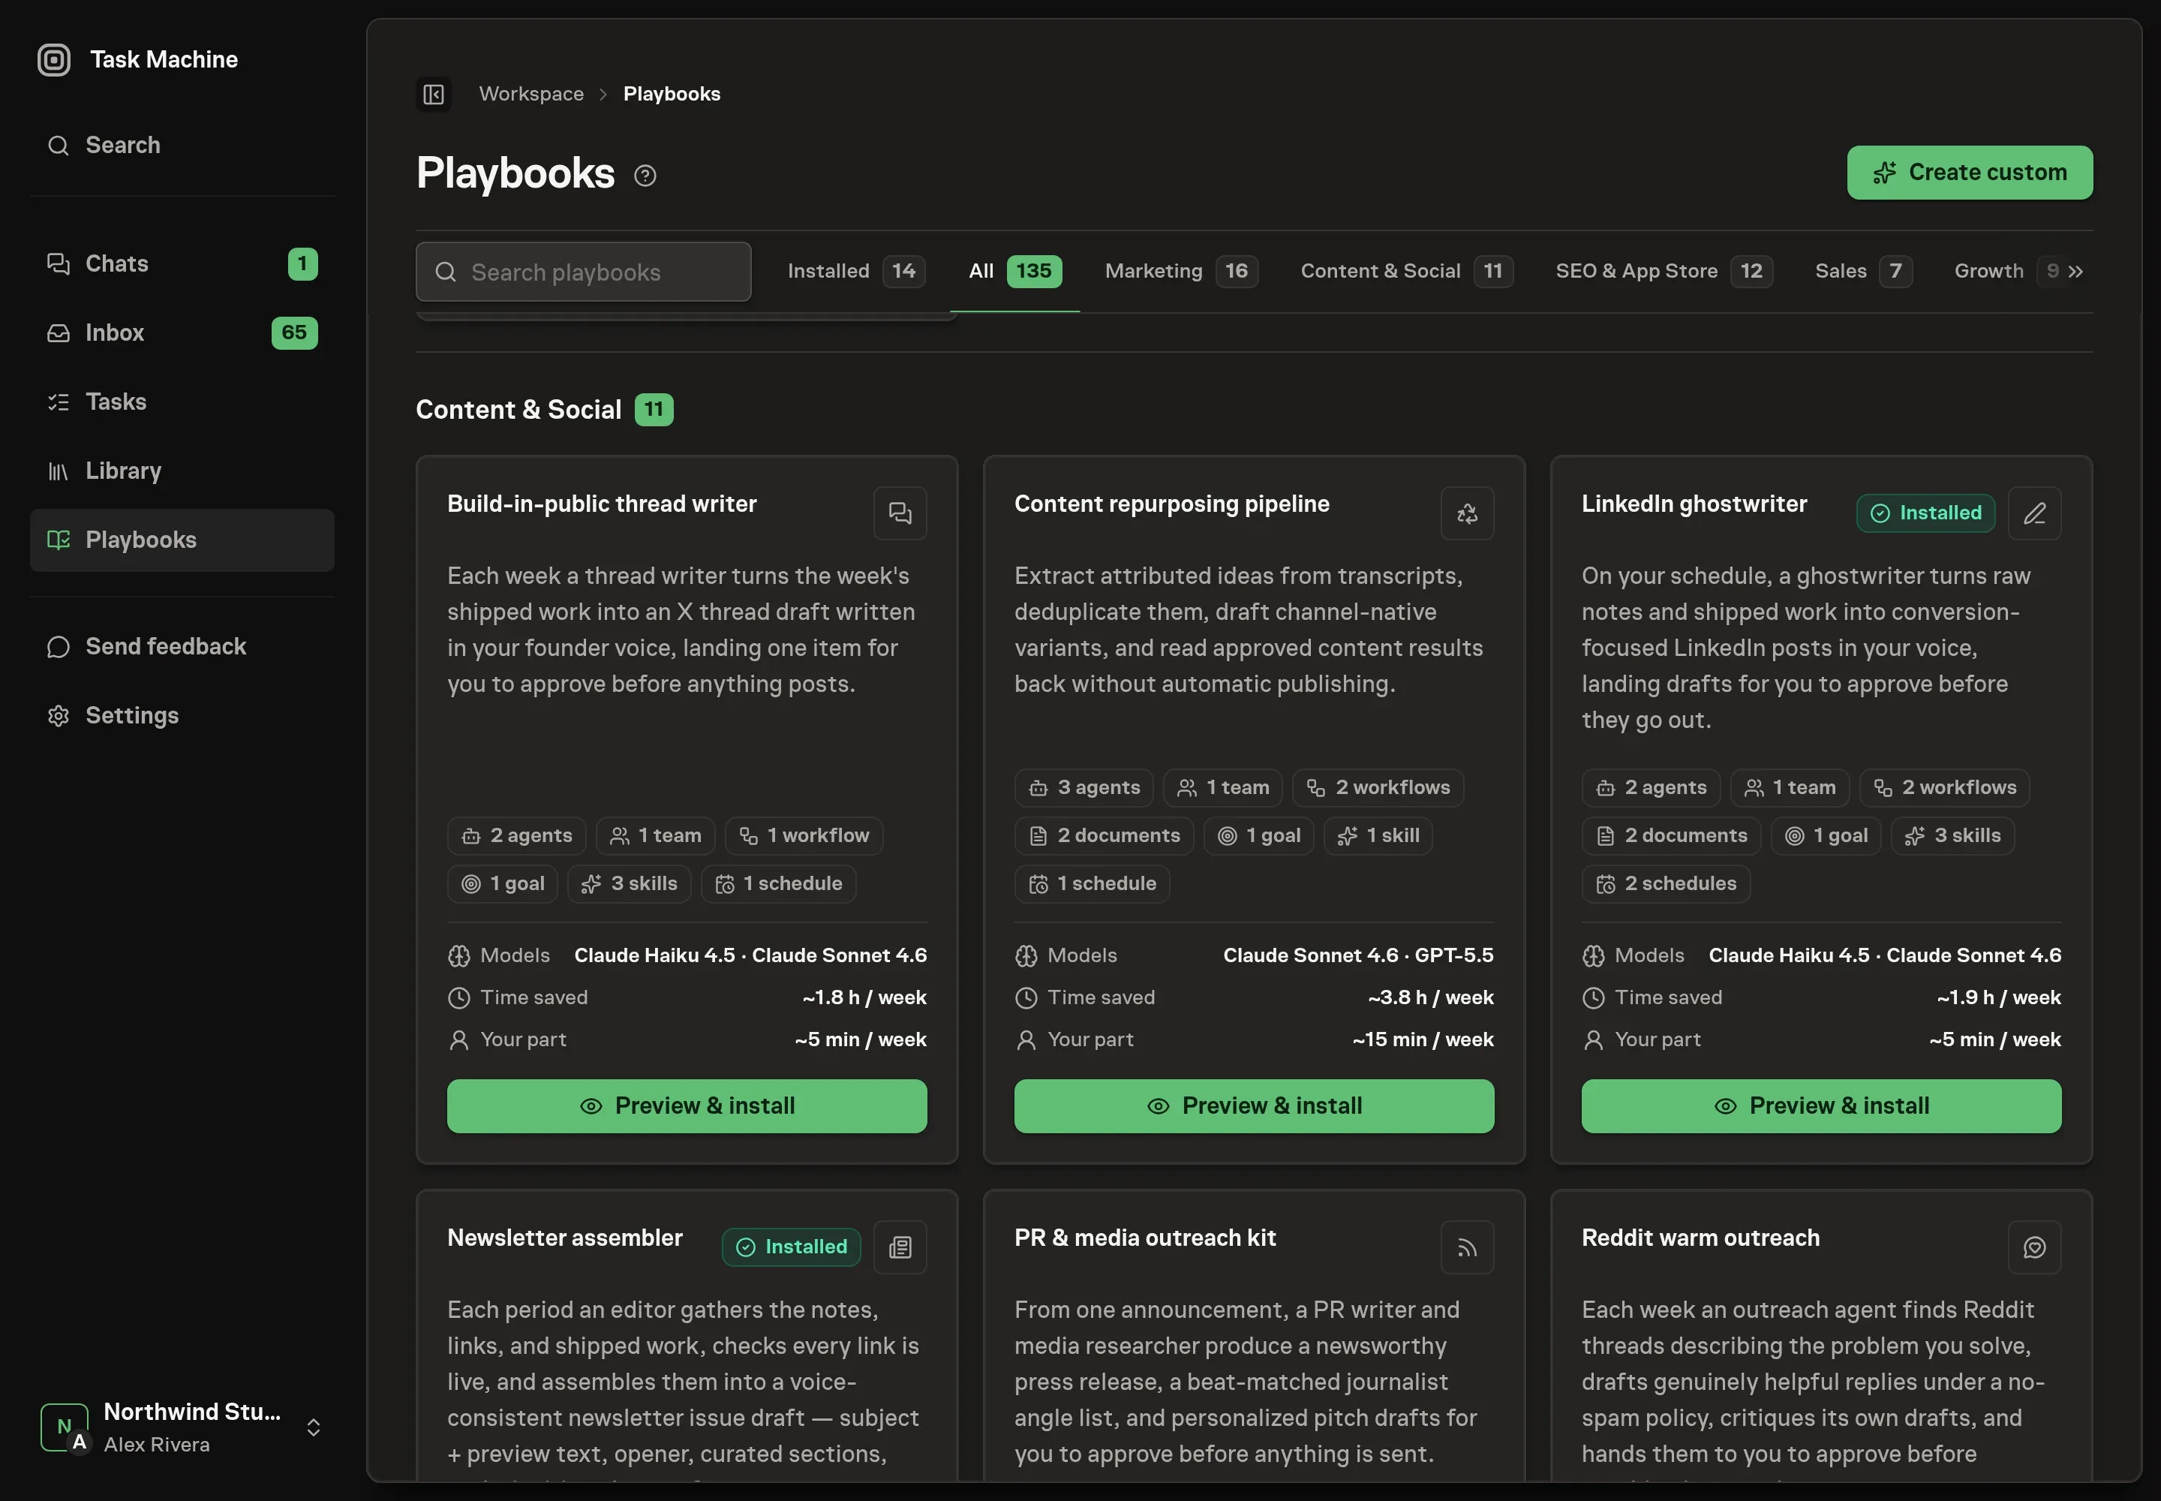
Task: Click LinkedIn ghostwriter Installed badge
Action: point(1925,513)
